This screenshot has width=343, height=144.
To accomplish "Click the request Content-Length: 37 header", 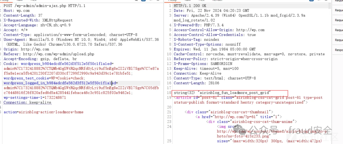I will point(23,15).
